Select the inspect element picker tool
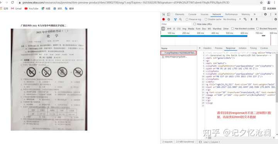The width and height of the screenshot is (278, 144). (x=163, y=14)
